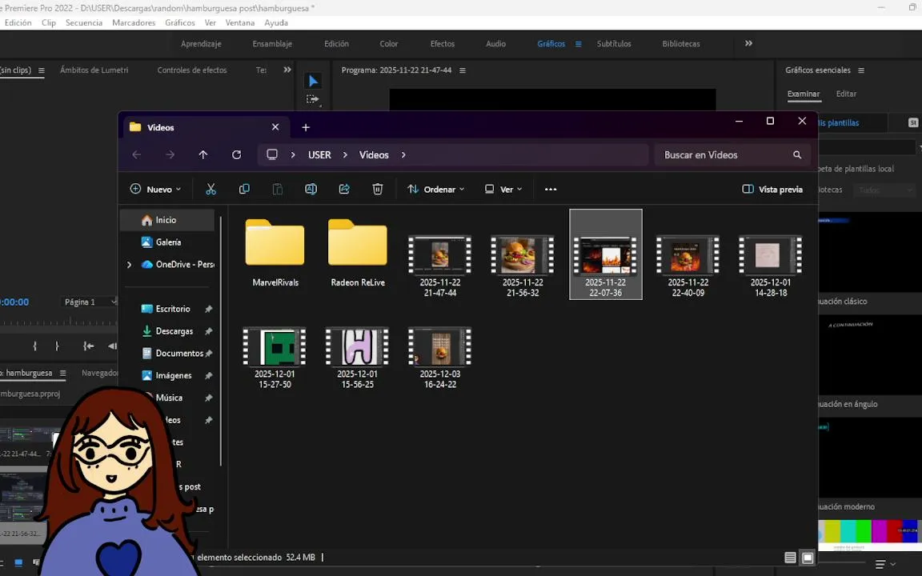Click the Explorer back arrow
The height and width of the screenshot is (576, 922).
point(136,155)
